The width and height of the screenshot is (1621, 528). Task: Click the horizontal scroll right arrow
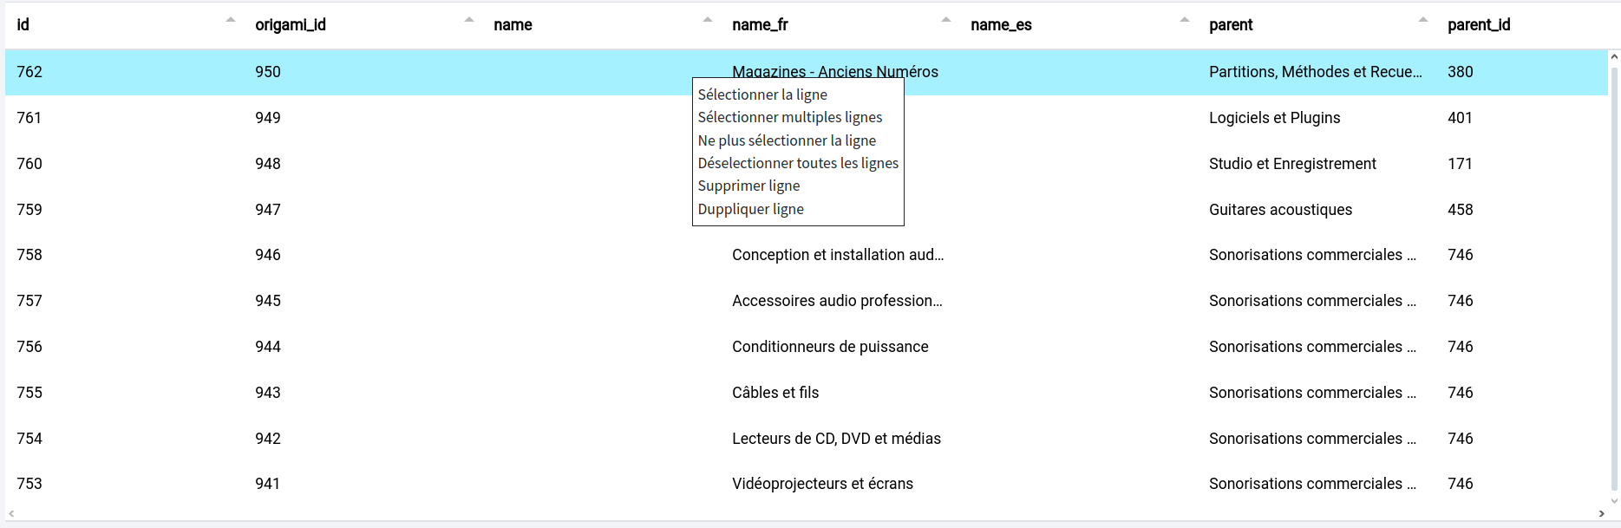tap(1601, 514)
